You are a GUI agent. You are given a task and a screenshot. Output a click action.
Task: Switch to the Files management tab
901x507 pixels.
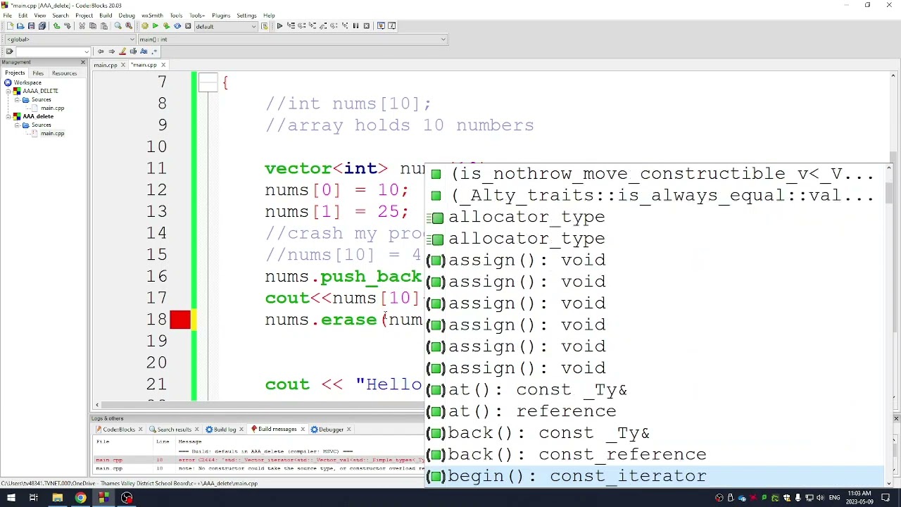pos(38,73)
